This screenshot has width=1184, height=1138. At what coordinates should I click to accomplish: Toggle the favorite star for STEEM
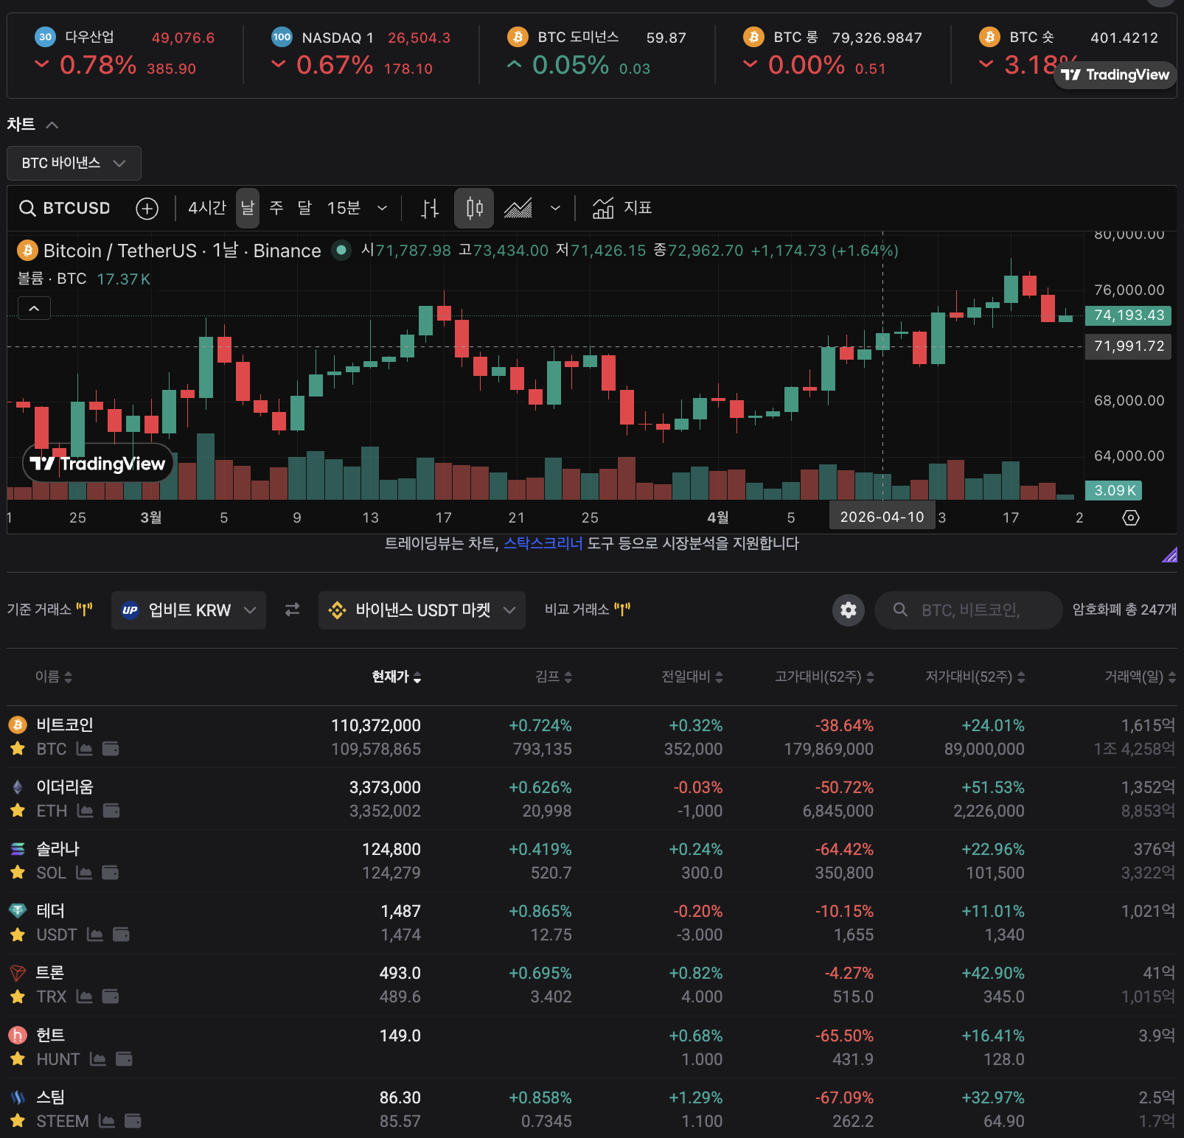[x=18, y=1121]
